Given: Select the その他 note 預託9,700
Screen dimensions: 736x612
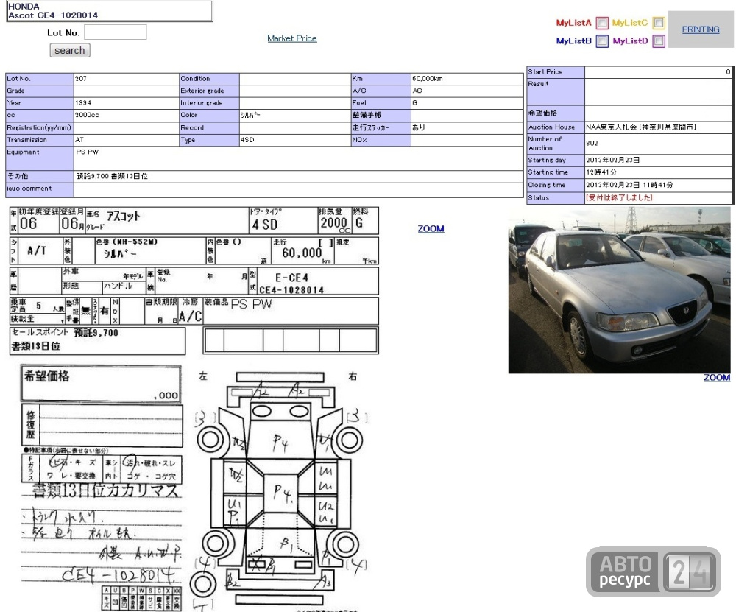Looking at the screenshot, I should [x=112, y=176].
